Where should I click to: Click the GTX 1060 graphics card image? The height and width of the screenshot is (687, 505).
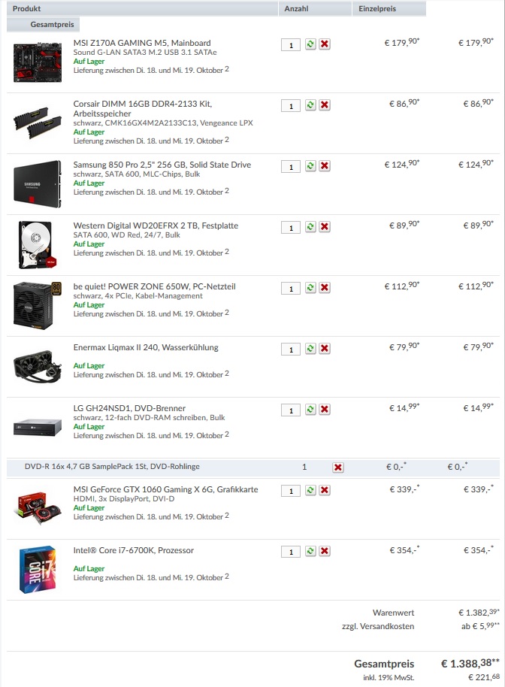click(39, 508)
